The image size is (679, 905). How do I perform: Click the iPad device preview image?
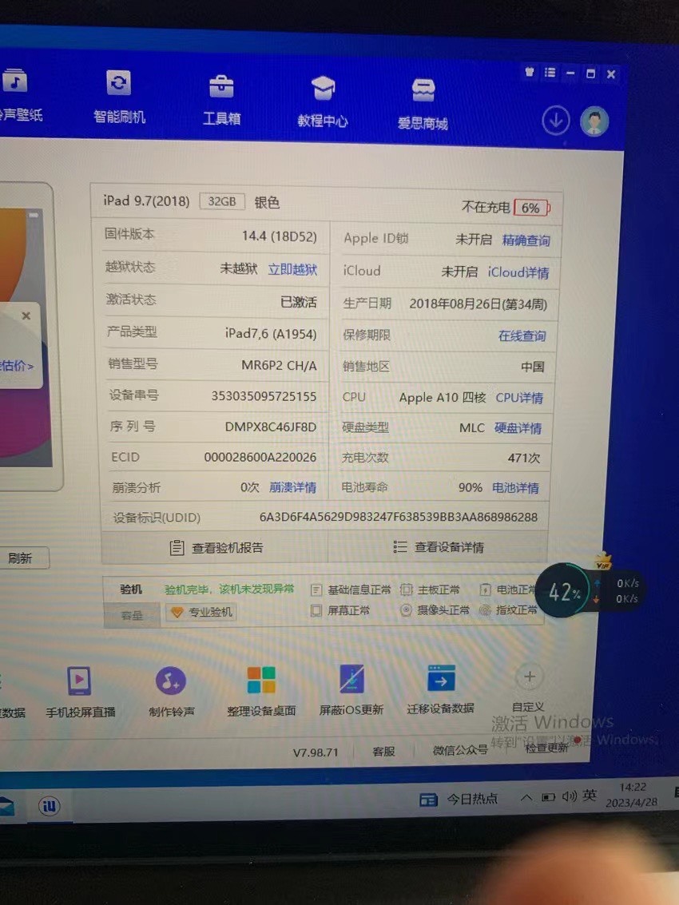(x=26, y=337)
